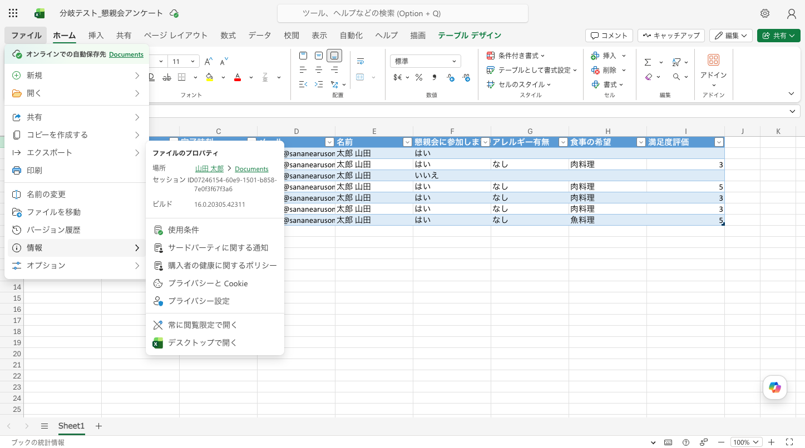Select bottom vertical align icon
805x448 pixels.
click(x=334, y=56)
